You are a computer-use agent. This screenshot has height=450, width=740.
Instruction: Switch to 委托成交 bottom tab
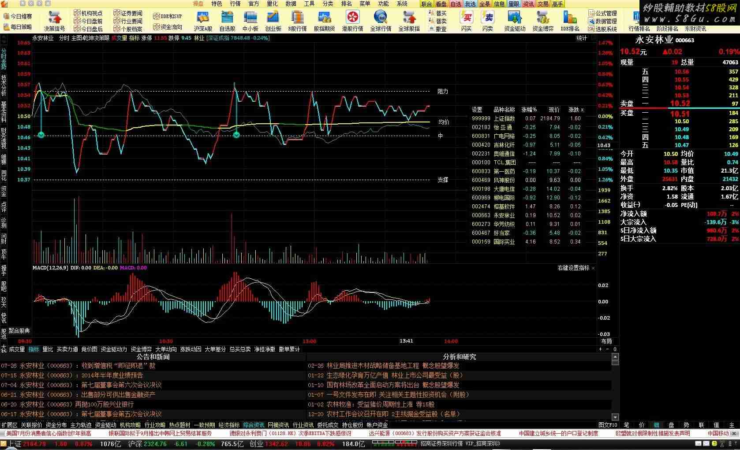coord(328,425)
